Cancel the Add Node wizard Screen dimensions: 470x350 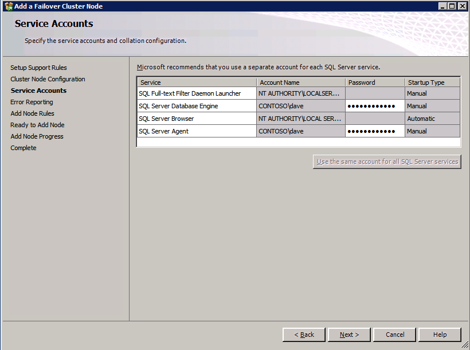coord(394,335)
